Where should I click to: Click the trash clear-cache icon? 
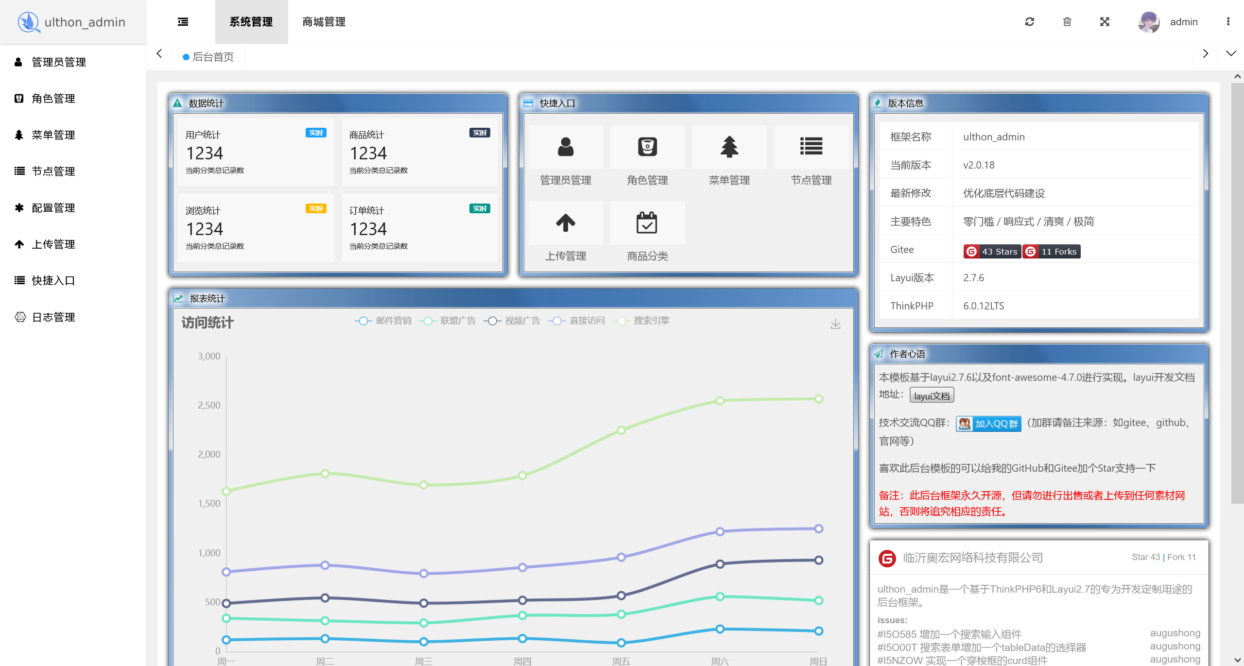click(x=1067, y=22)
